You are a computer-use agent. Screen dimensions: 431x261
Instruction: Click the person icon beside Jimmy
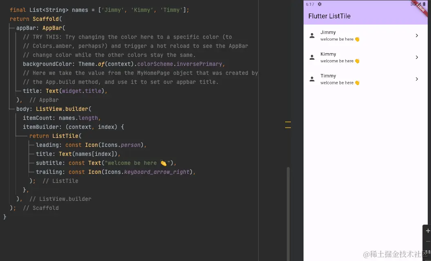click(x=312, y=36)
